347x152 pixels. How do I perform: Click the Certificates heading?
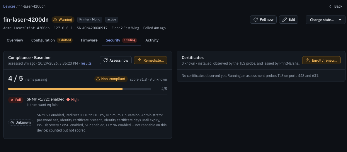[x=193, y=58]
